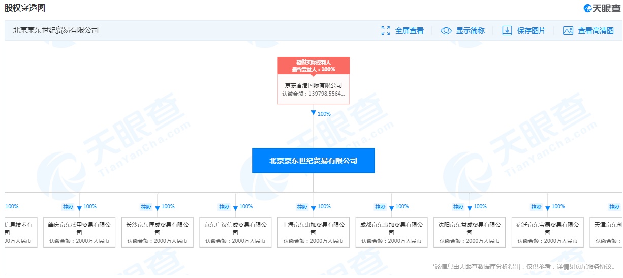The width and height of the screenshot is (623, 278).
Task: Click the 查看高清图 text link
Action: point(596,30)
